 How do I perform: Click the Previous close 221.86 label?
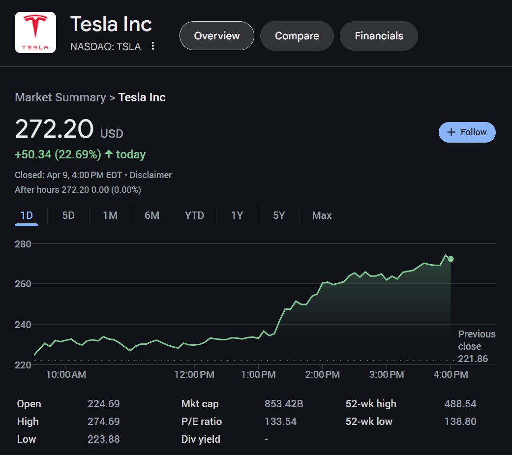click(x=477, y=346)
